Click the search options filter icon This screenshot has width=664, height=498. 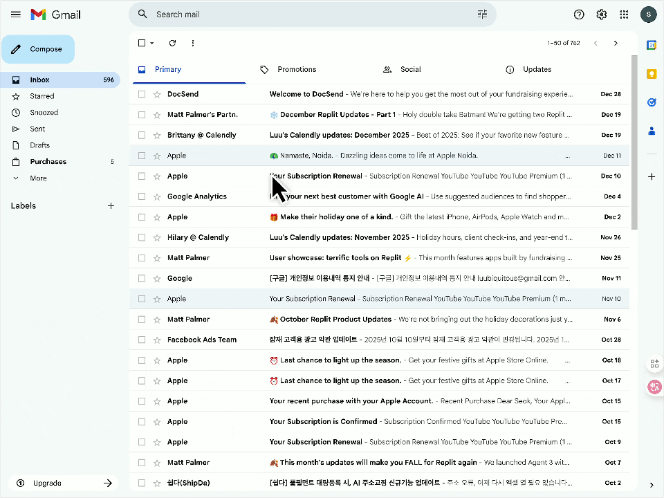pos(482,15)
